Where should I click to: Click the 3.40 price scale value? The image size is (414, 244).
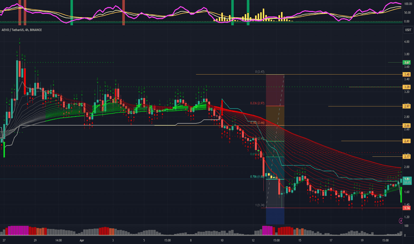(x=407, y=79)
